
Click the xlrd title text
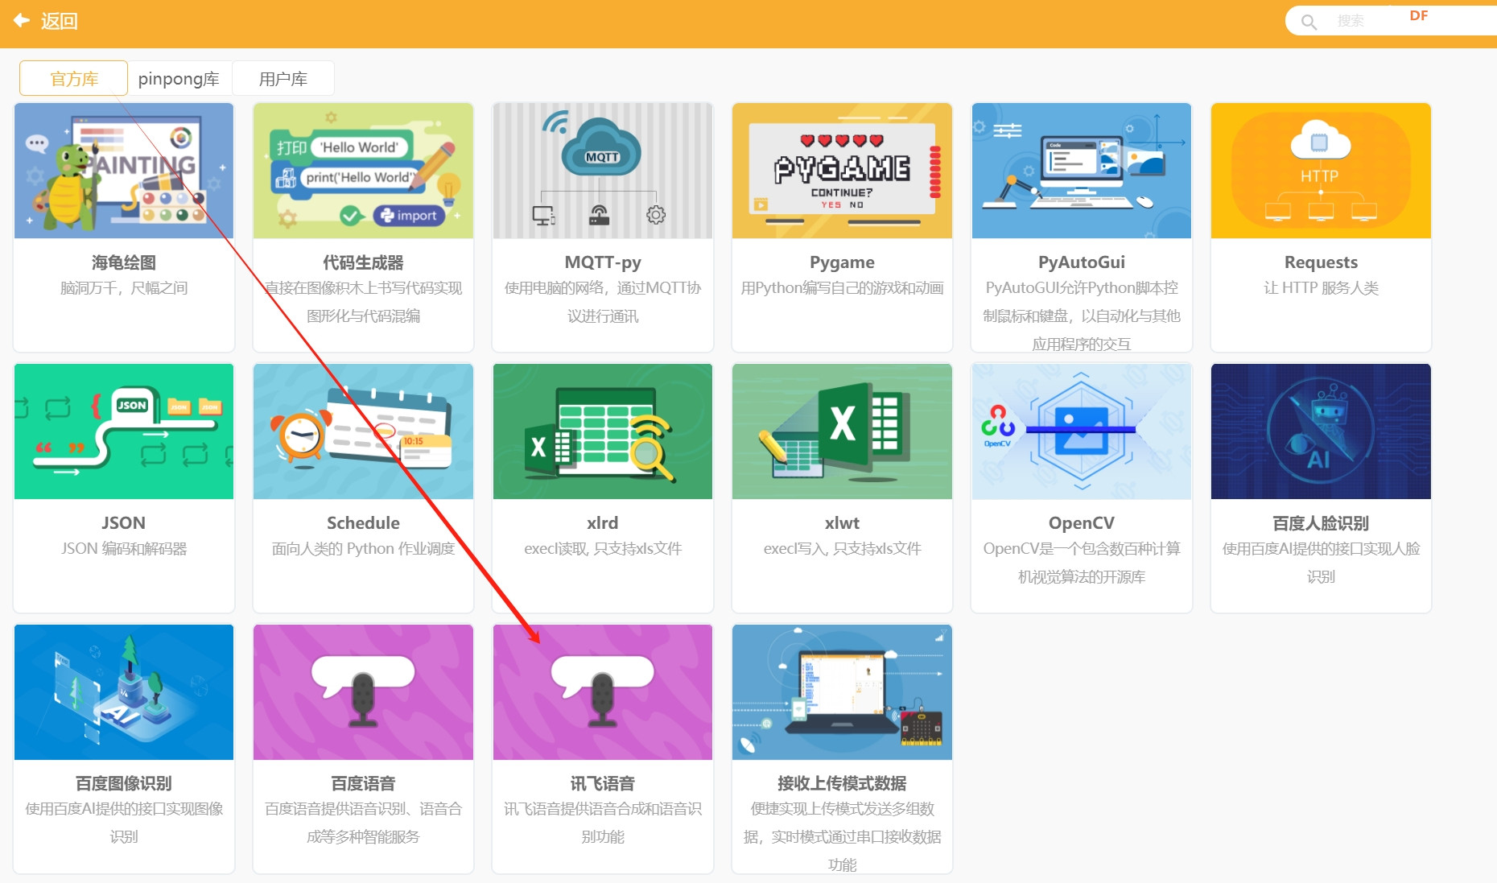click(603, 523)
